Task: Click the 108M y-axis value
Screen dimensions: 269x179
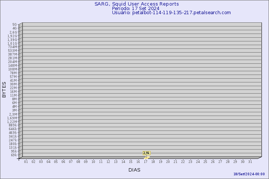Action: (x=13, y=69)
